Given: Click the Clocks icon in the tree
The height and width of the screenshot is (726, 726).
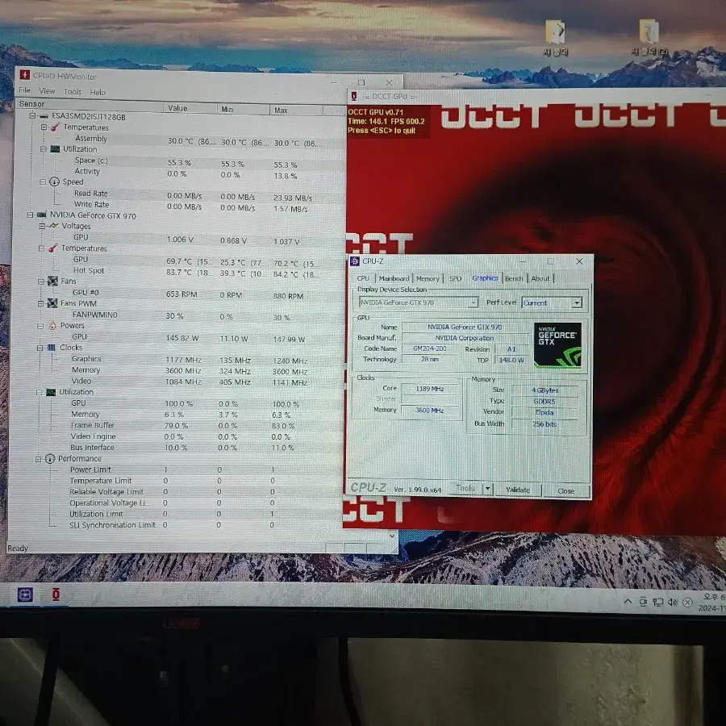Looking at the screenshot, I should (x=52, y=347).
